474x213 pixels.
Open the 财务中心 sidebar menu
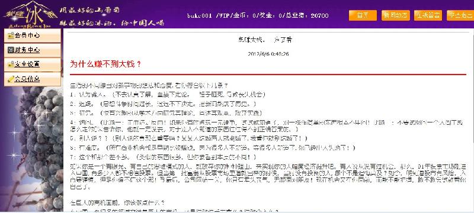[x=33, y=50]
